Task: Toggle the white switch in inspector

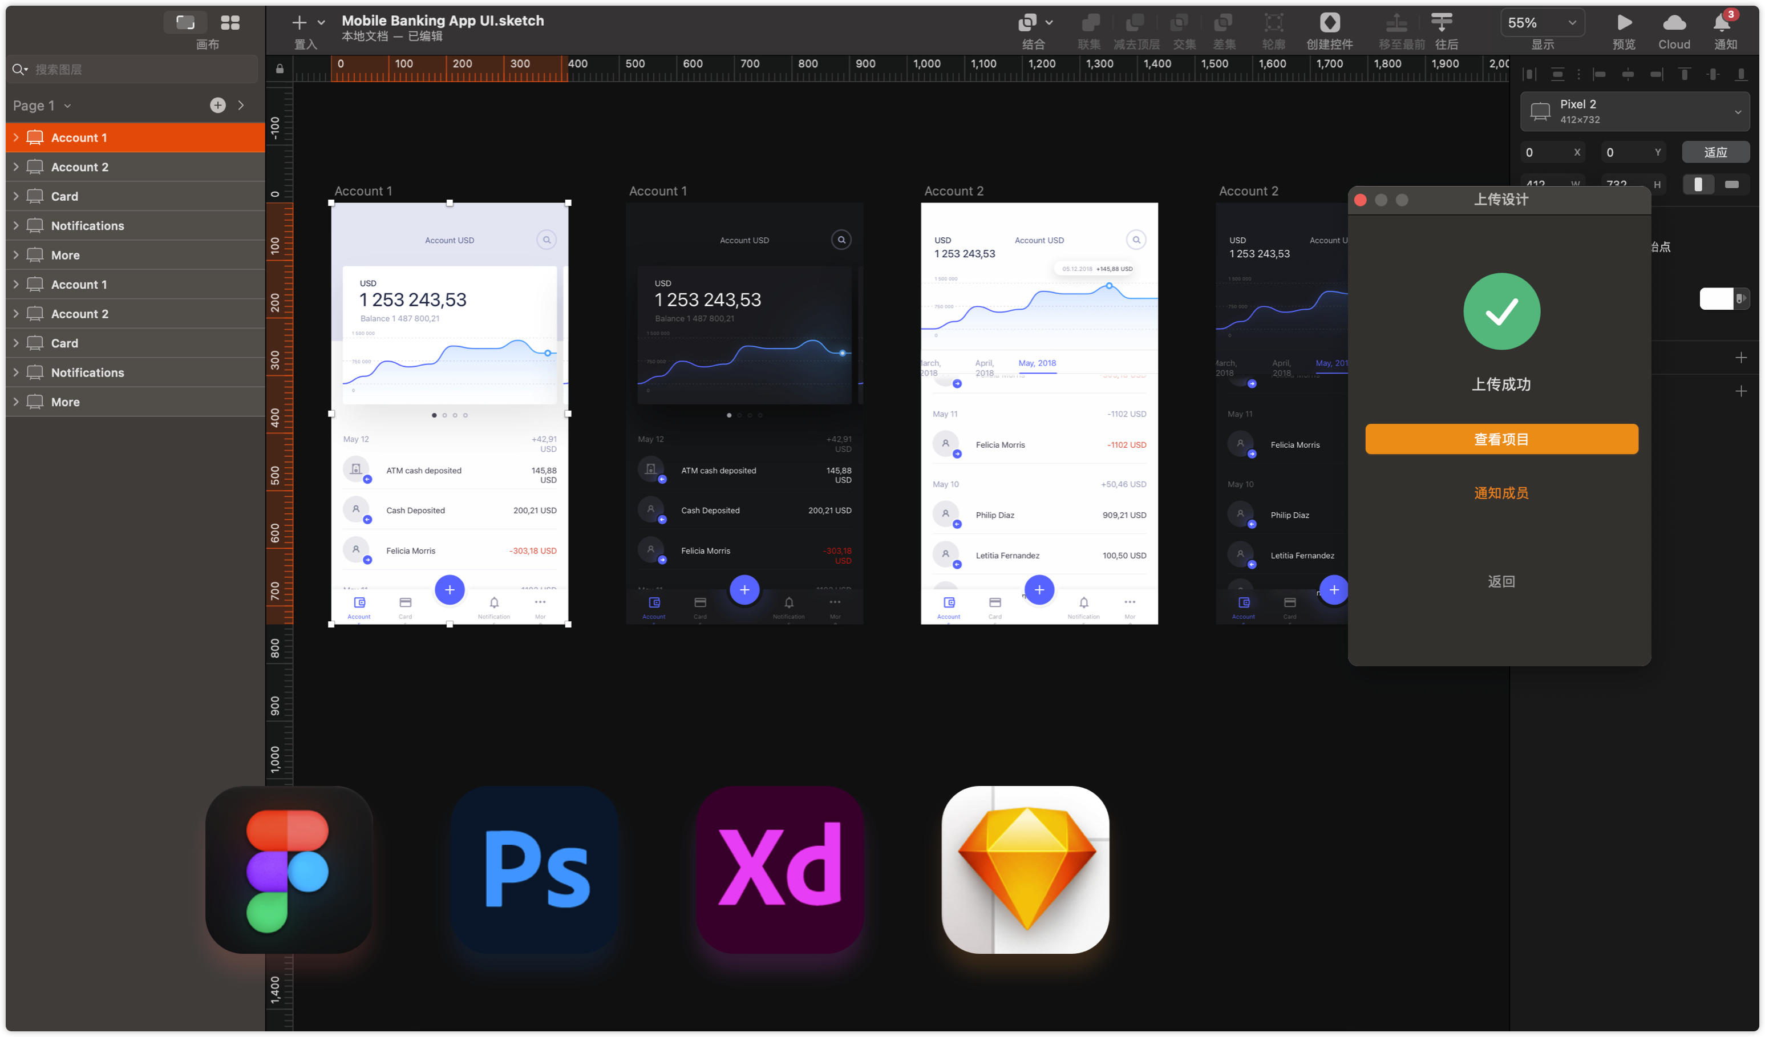Action: point(1724,298)
